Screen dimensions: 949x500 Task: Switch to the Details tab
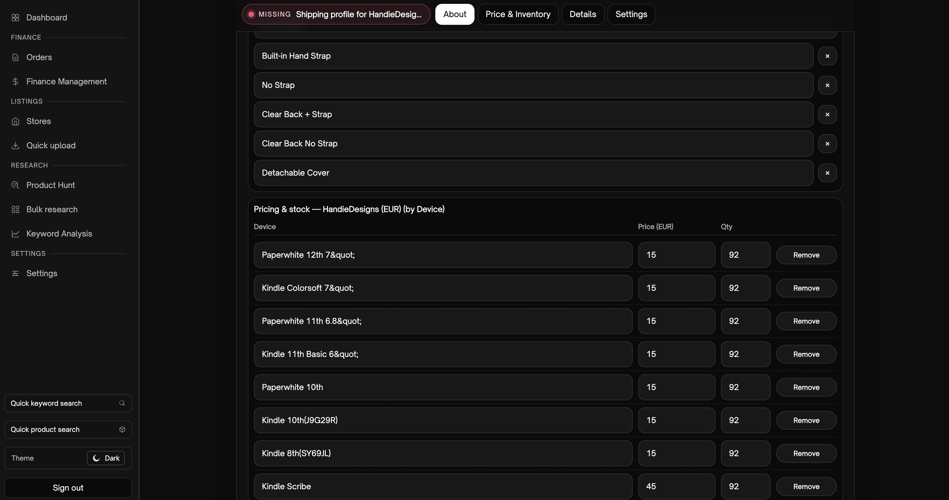coord(582,14)
